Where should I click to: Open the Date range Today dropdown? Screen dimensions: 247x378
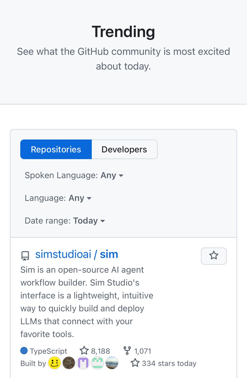(65, 221)
